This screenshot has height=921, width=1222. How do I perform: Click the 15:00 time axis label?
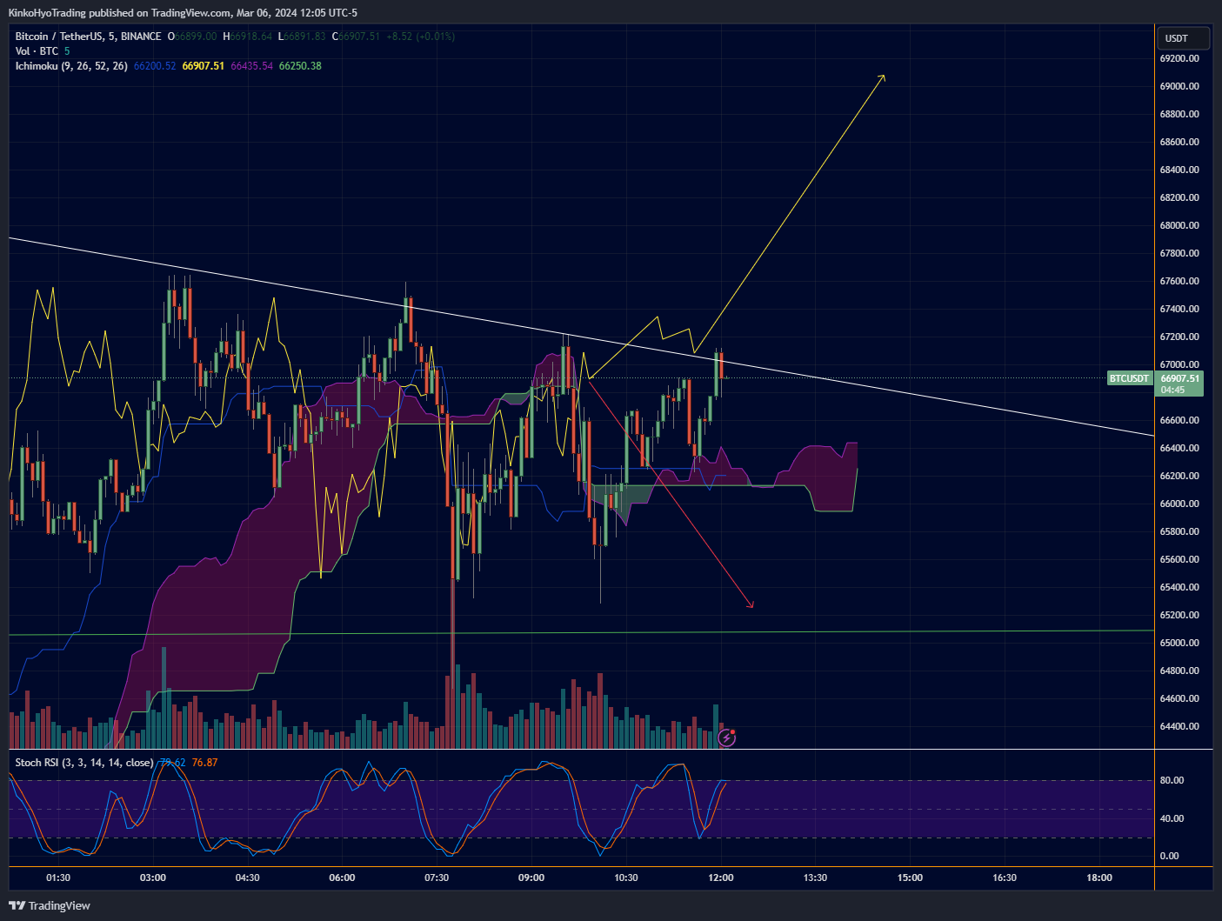(x=910, y=878)
